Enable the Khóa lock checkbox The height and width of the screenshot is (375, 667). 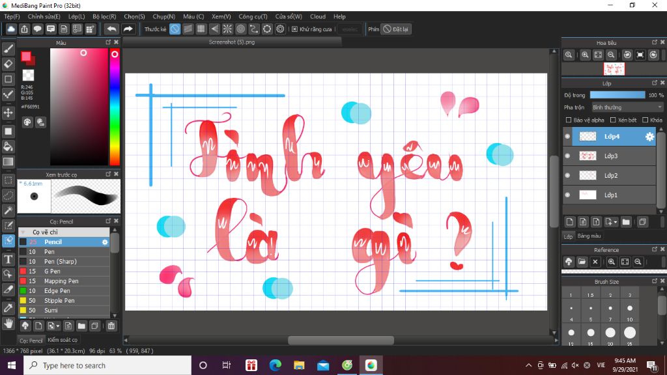pyautogui.click(x=646, y=120)
